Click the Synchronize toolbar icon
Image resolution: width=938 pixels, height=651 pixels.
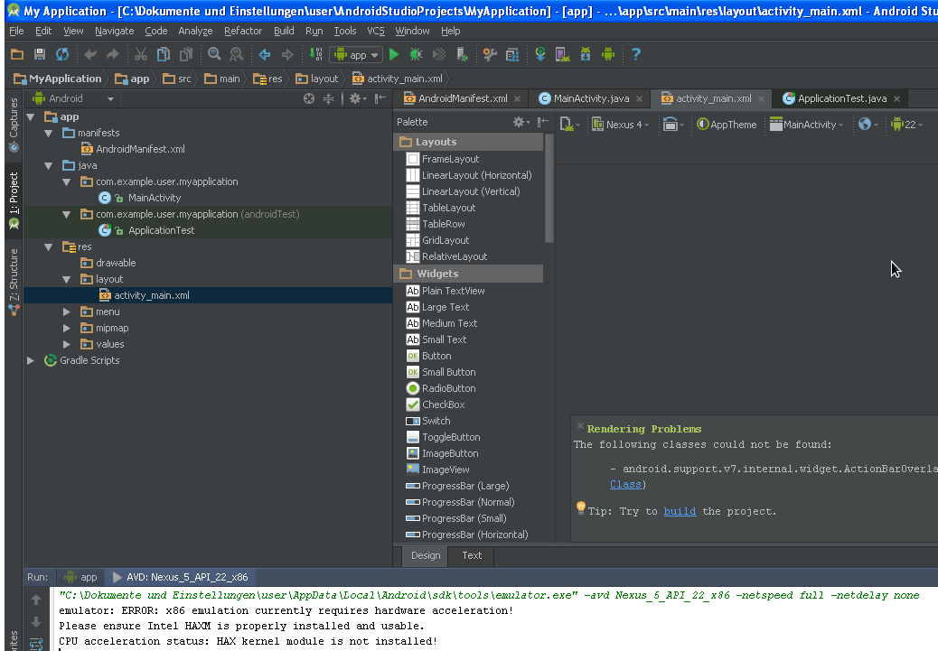click(62, 54)
